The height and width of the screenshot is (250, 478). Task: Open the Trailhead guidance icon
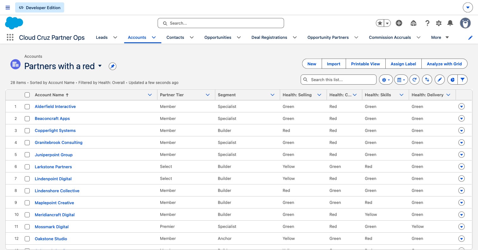coord(413,23)
